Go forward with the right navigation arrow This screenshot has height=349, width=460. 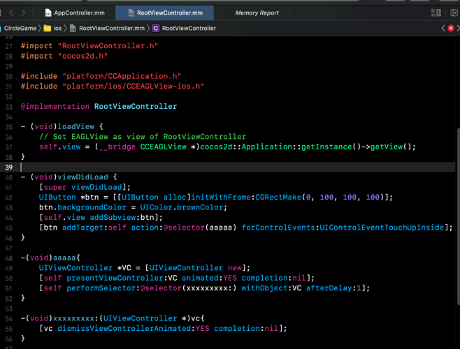[x=23, y=13]
